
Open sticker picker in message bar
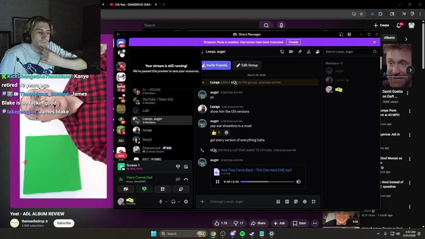pyautogui.click(x=296, y=201)
